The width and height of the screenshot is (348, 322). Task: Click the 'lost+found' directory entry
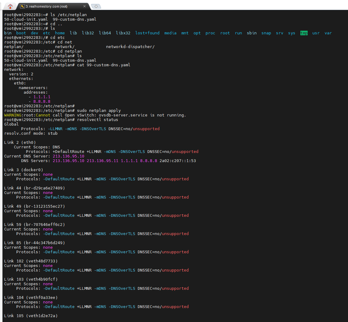click(x=147, y=33)
